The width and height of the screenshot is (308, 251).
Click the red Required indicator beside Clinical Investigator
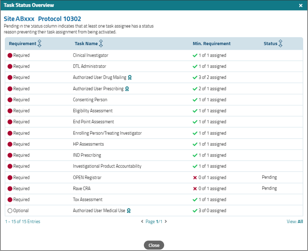[11, 55]
